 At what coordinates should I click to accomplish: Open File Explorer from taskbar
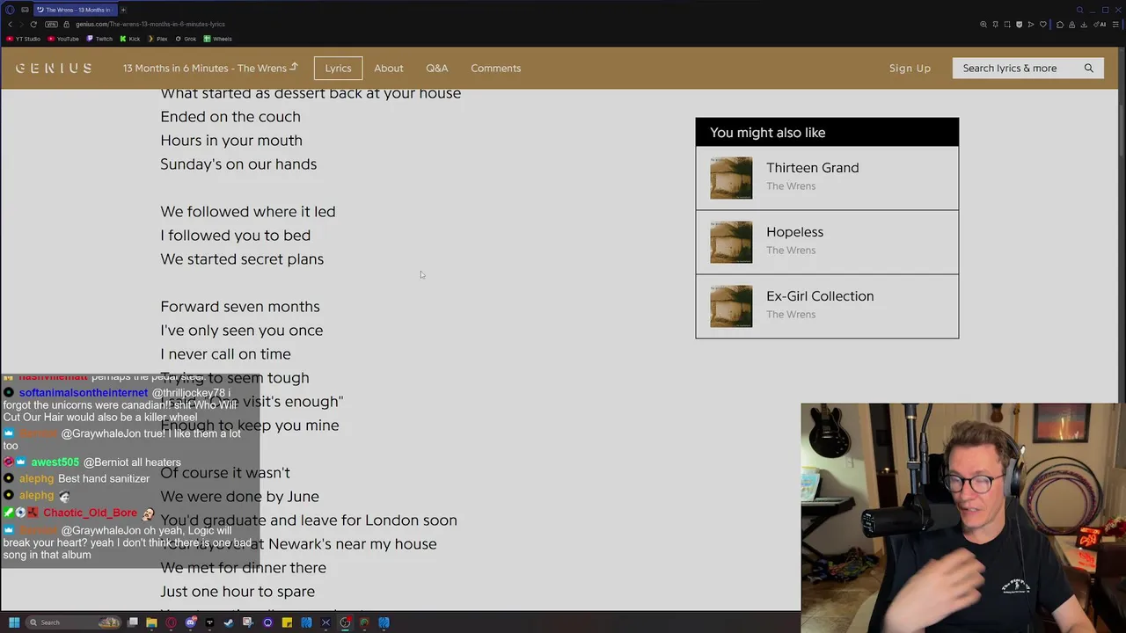point(151,622)
